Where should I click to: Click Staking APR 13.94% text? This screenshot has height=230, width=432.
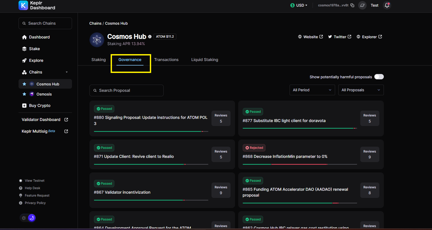(x=126, y=44)
